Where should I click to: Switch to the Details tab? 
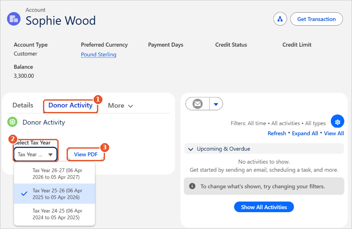coord(23,105)
